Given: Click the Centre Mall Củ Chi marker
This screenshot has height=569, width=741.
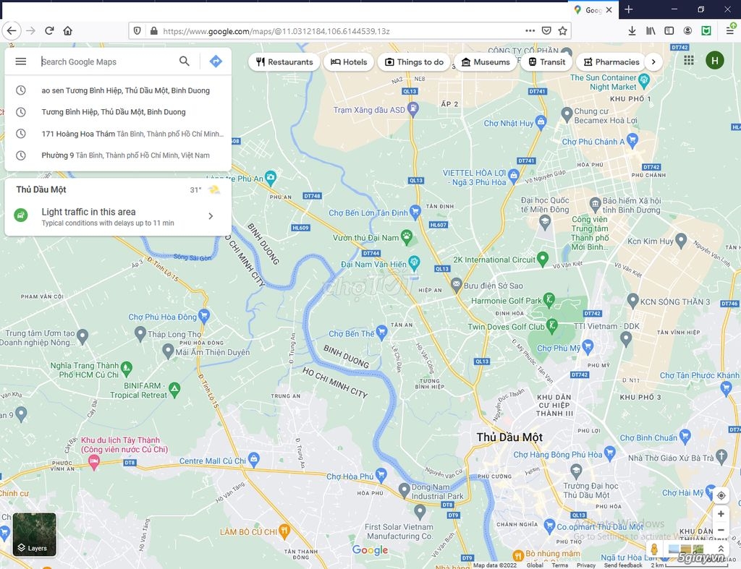Looking at the screenshot, I should pos(254,458).
